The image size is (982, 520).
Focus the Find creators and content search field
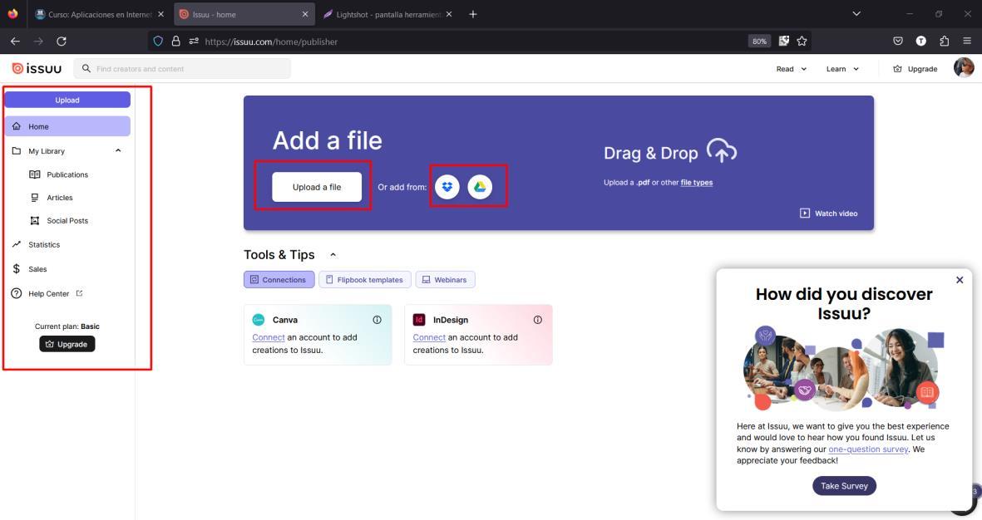tap(182, 69)
